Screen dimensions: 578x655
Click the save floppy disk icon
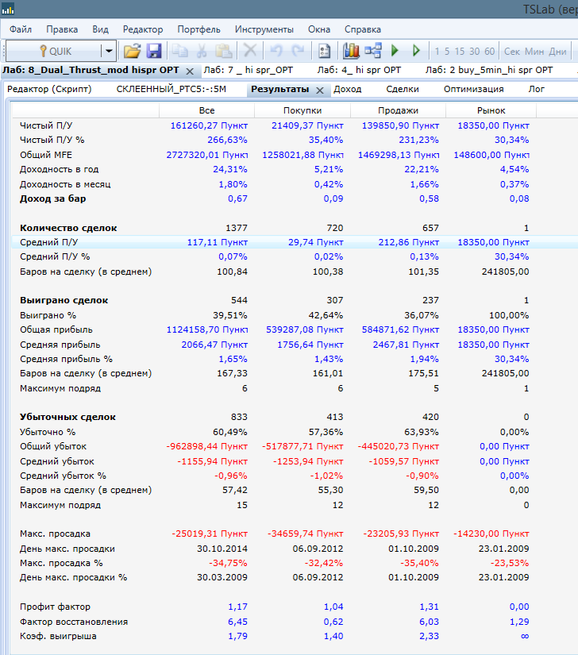[x=154, y=51]
